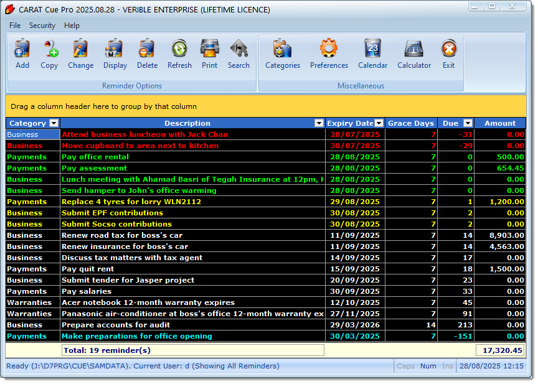The width and height of the screenshot is (538, 384).
Task: Select the 'Pay quit rent' reminder
Action: [x=265, y=269]
